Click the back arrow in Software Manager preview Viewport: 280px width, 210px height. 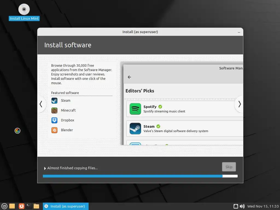tap(129, 77)
